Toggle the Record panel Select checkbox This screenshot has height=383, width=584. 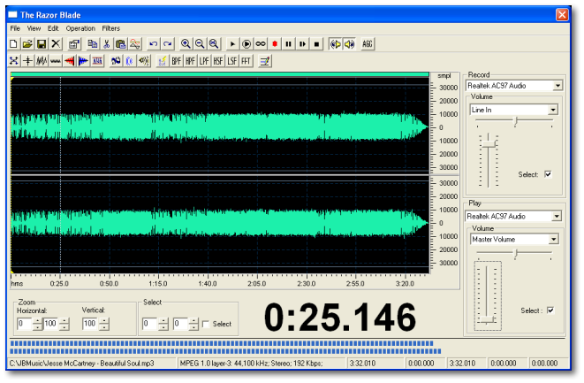[548, 174]
